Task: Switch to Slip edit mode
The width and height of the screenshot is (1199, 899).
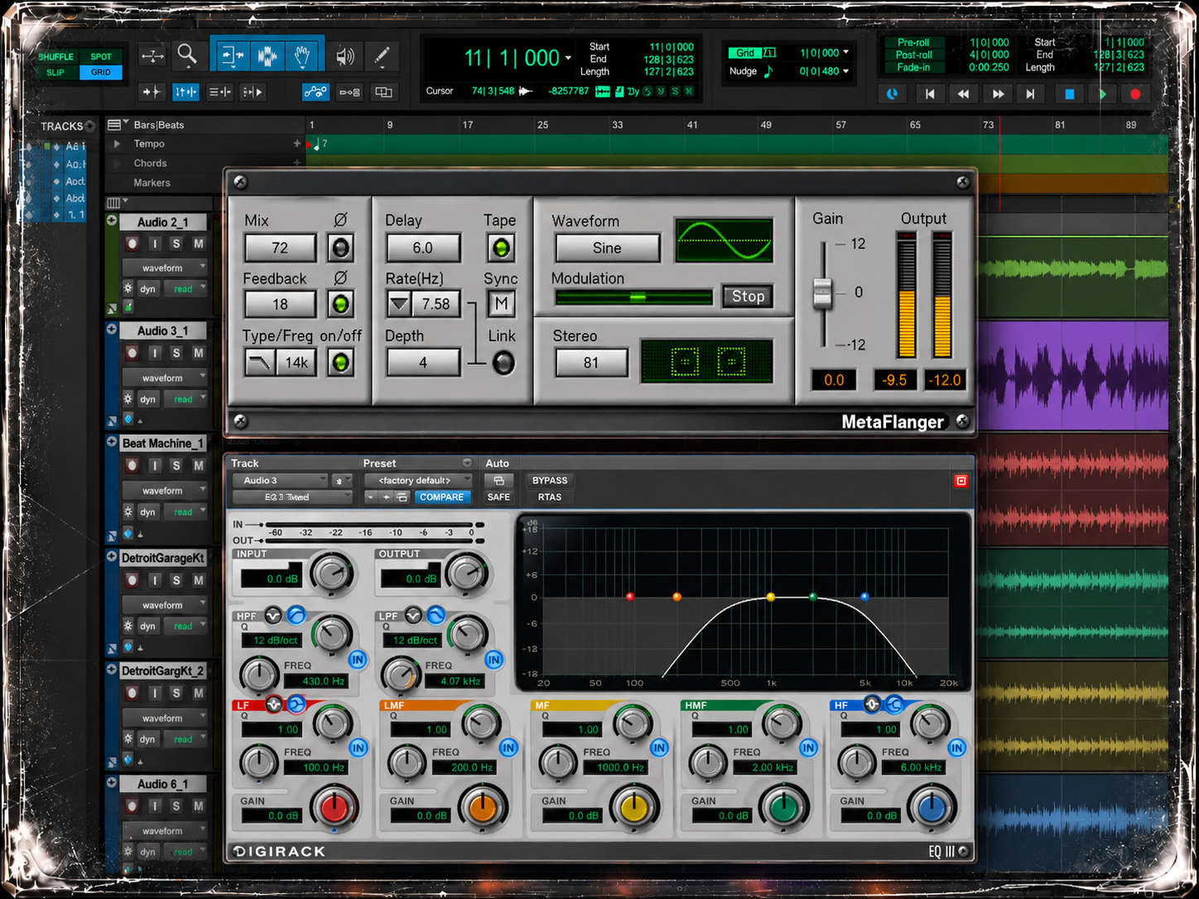Action: (x=56, y=72)
